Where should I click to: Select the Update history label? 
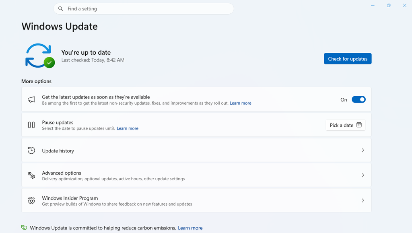coord(58,151)
